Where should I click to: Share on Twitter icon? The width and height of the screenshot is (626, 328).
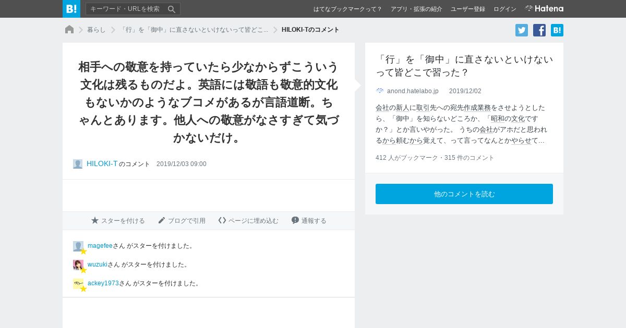(522, 30)
